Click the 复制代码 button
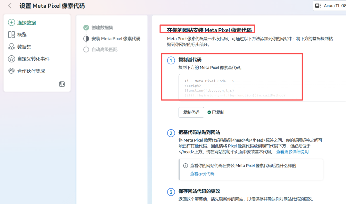Screen dimensions: 346x204 [x=191, y=112]
